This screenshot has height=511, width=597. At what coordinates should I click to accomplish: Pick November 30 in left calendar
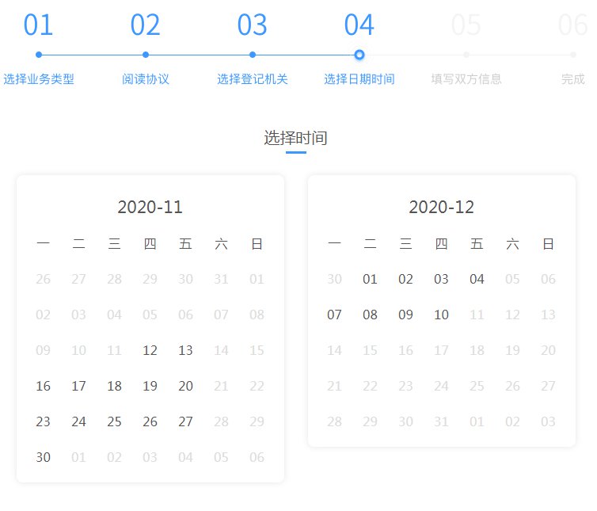[43, 457]
